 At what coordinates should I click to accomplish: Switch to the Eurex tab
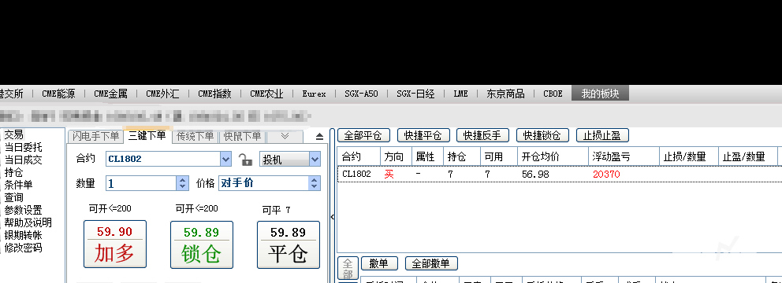tap(315, 94)
